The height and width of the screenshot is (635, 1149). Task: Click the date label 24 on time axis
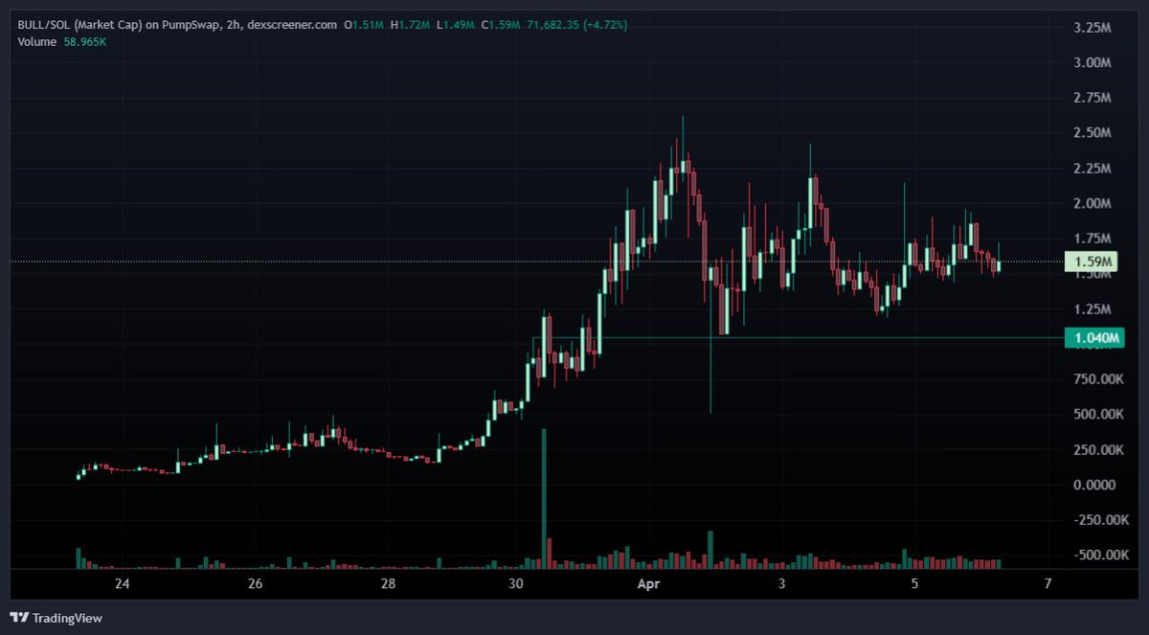tap(123, 583)
